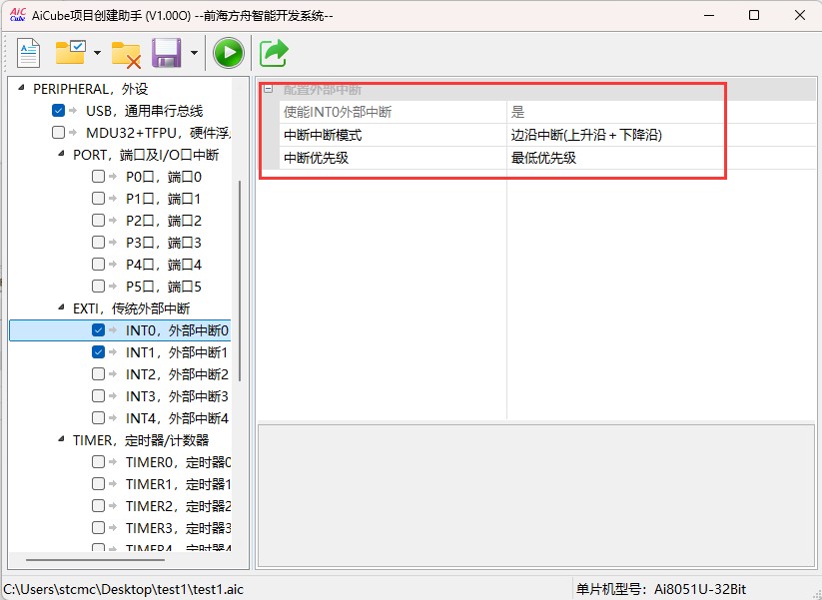This screenshot has width=822, height=600.
Task: Click the 中断中断模式 property label
Action: 323,135
